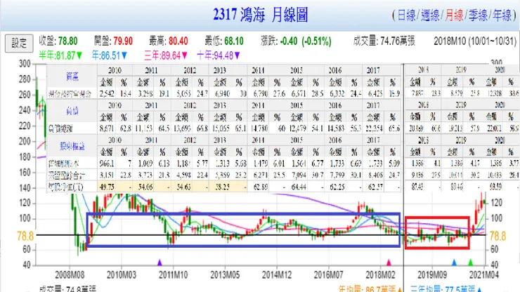
Task: Click the blue triangle marker after 2019M09
Action: tap(455, 263)
